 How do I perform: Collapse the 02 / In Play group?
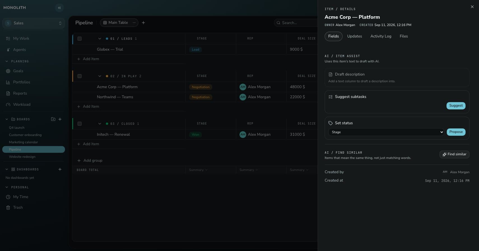click(100, 76)
